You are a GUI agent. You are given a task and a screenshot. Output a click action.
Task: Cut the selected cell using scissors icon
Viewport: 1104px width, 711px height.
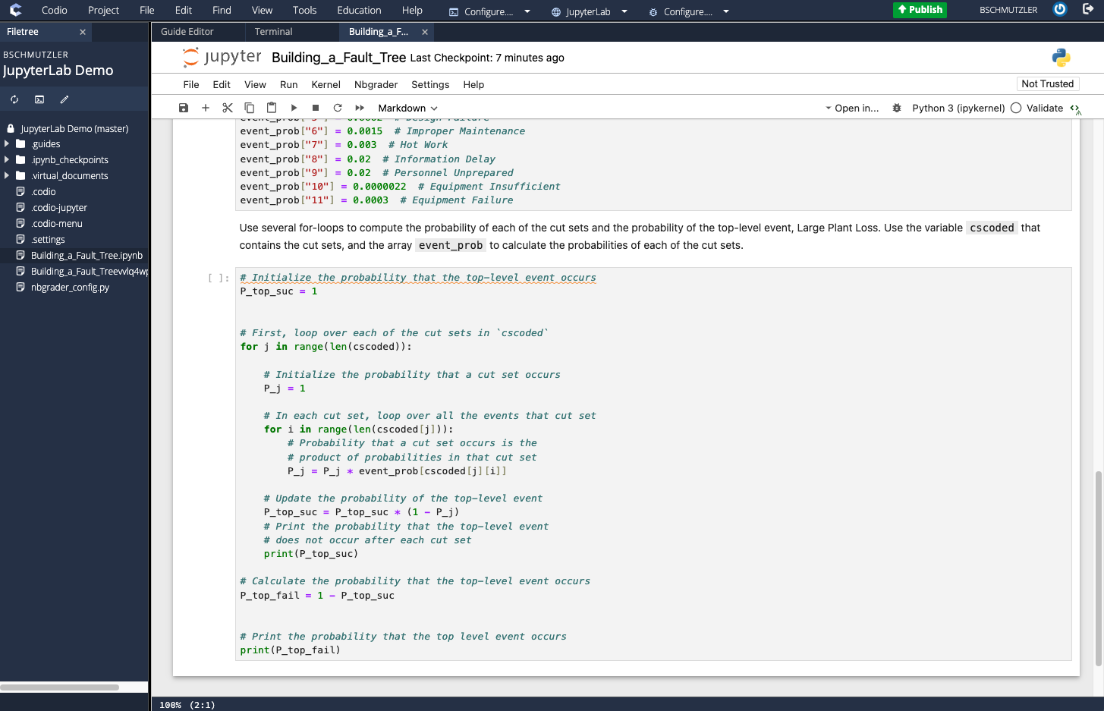pos(228,108)
